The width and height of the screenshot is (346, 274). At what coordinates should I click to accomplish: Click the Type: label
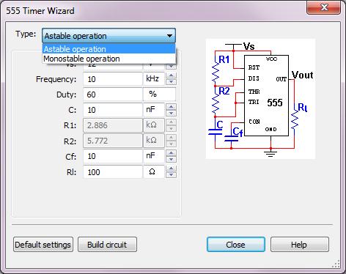tap(26, 34)
